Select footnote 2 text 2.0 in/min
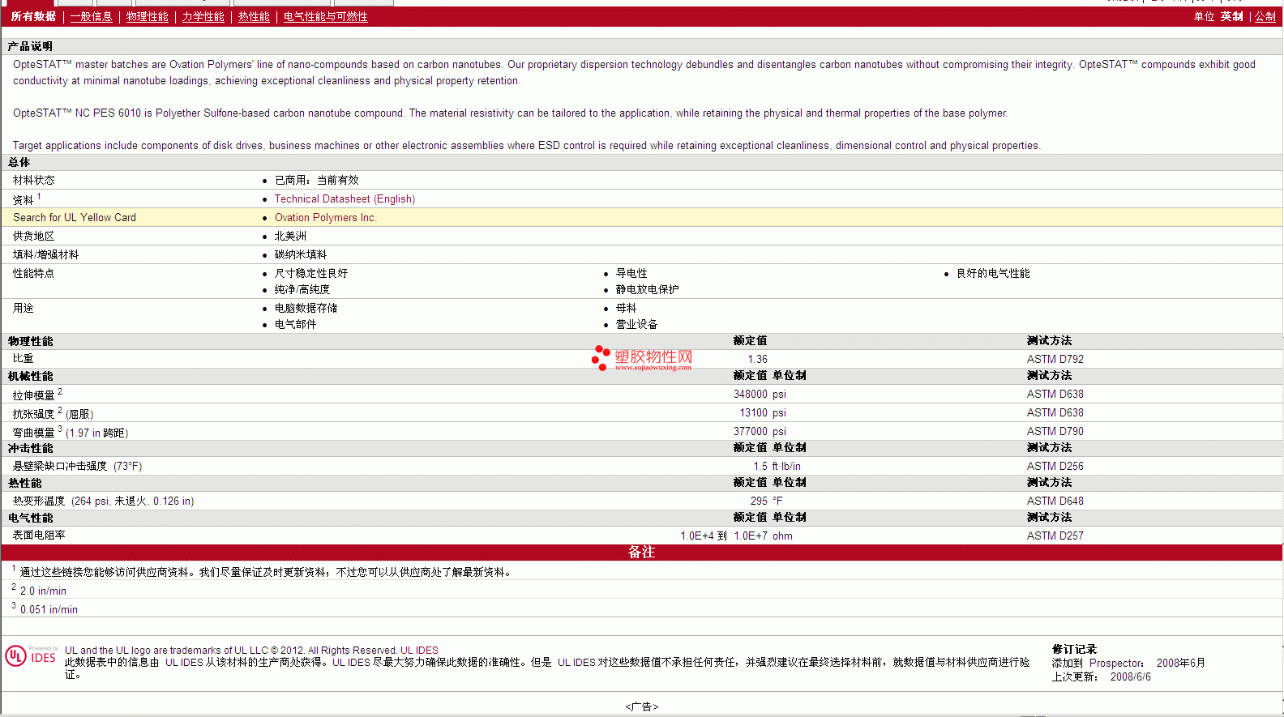The width and height of the screenshot is (1284, 717). pyautogui.click(x=43, y=591)
